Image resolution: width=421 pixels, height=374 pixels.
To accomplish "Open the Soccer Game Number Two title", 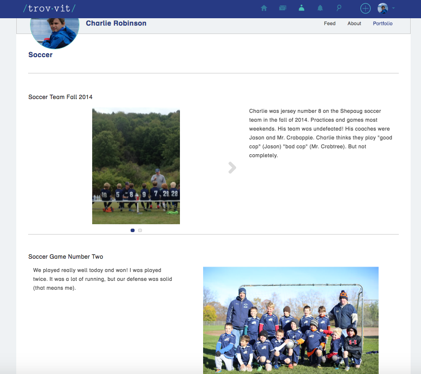I will pos(66,257).
